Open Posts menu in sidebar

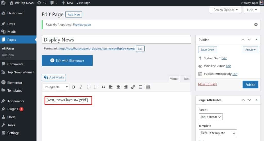[x=11, y=24]
